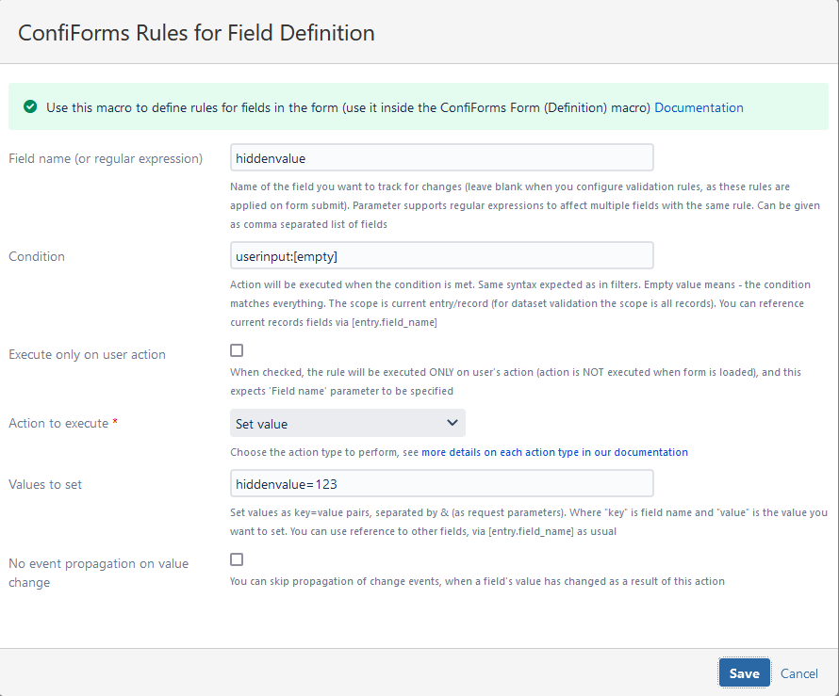Cancel the rules dialog

(798, 673)
